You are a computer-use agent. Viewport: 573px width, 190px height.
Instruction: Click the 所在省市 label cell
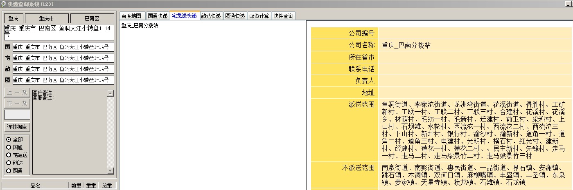click(x=345, y=57)
